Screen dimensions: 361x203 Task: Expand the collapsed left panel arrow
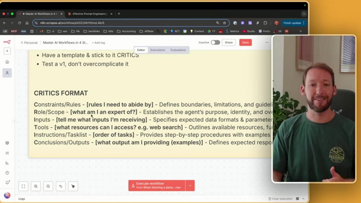(x=15, y=121)
